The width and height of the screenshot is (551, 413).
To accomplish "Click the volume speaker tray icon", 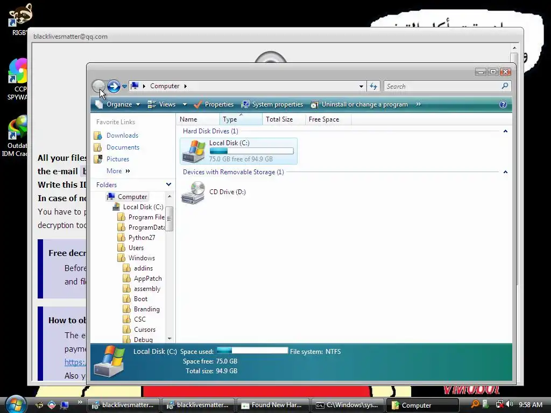I will (510, 404).
